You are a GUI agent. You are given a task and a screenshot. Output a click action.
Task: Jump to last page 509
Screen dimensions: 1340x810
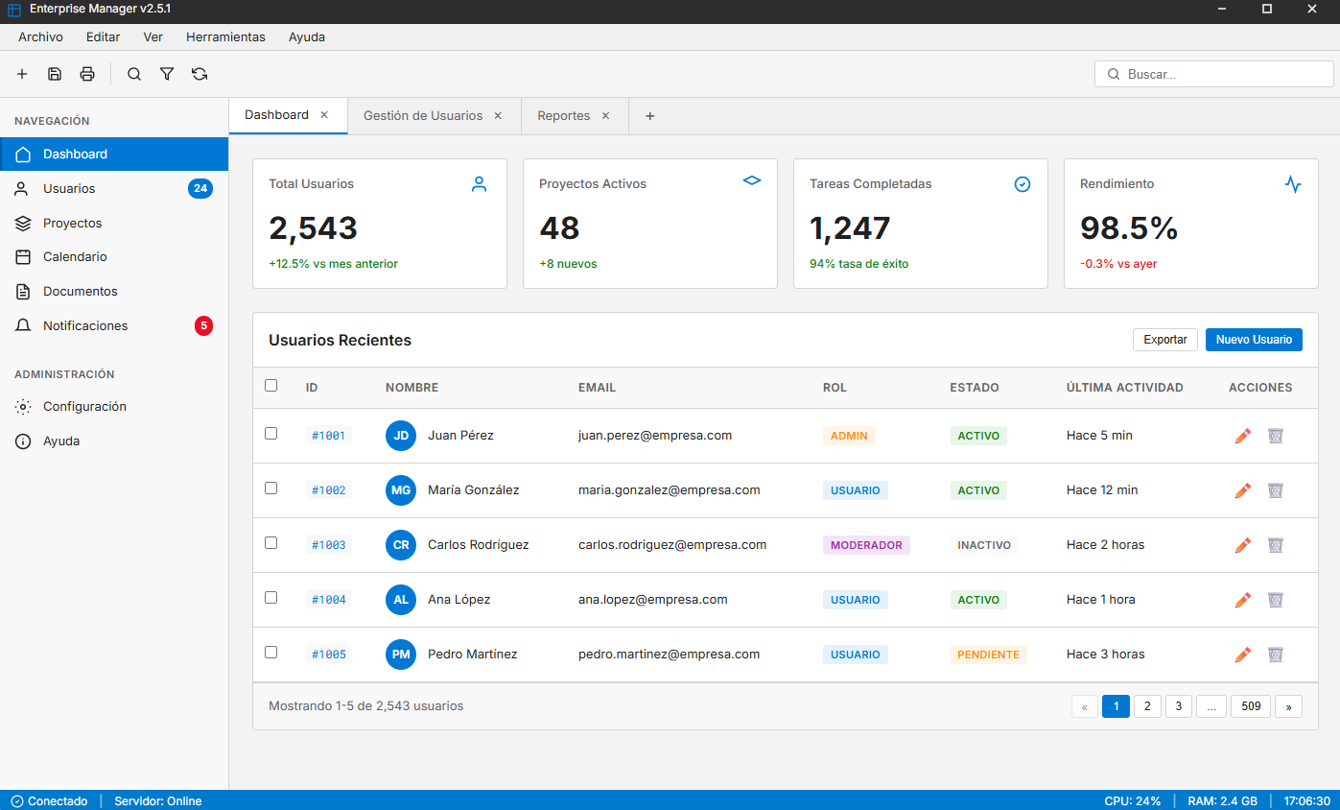[1251, 706]
